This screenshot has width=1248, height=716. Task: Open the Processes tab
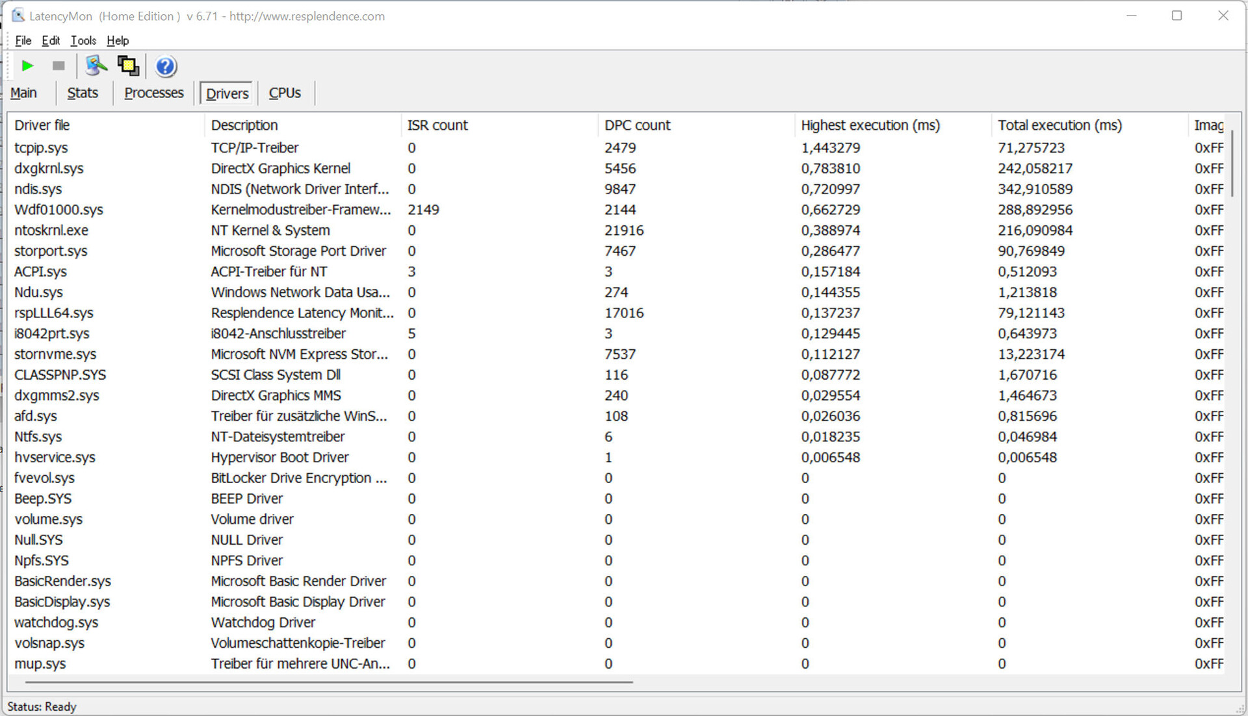pos(154,93)
